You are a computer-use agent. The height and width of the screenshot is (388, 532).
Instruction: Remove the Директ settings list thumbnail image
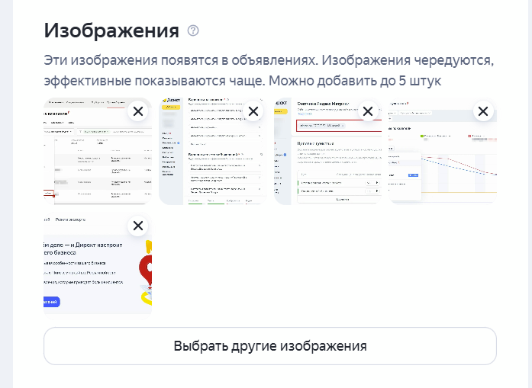click(x=253, y=111)
